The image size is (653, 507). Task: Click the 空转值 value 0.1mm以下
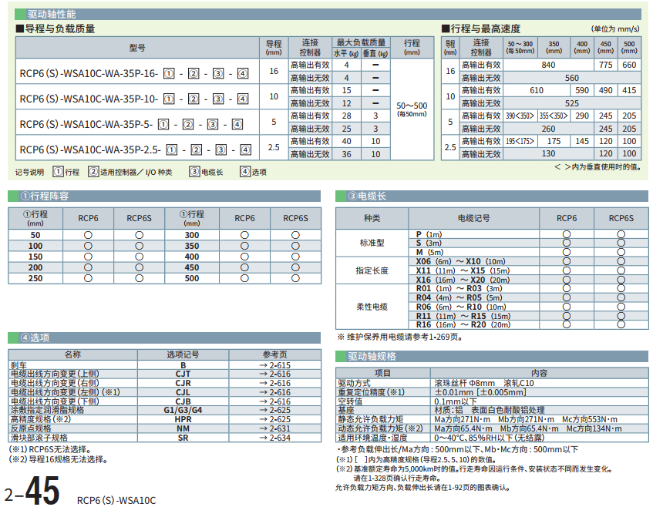point(455,401)
